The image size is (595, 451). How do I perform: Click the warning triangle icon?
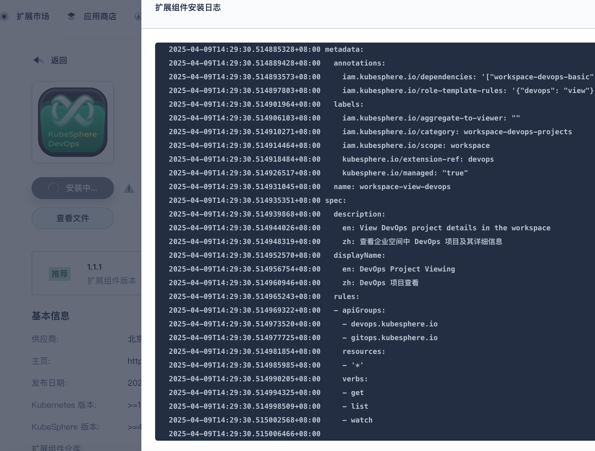coord(129,188)
